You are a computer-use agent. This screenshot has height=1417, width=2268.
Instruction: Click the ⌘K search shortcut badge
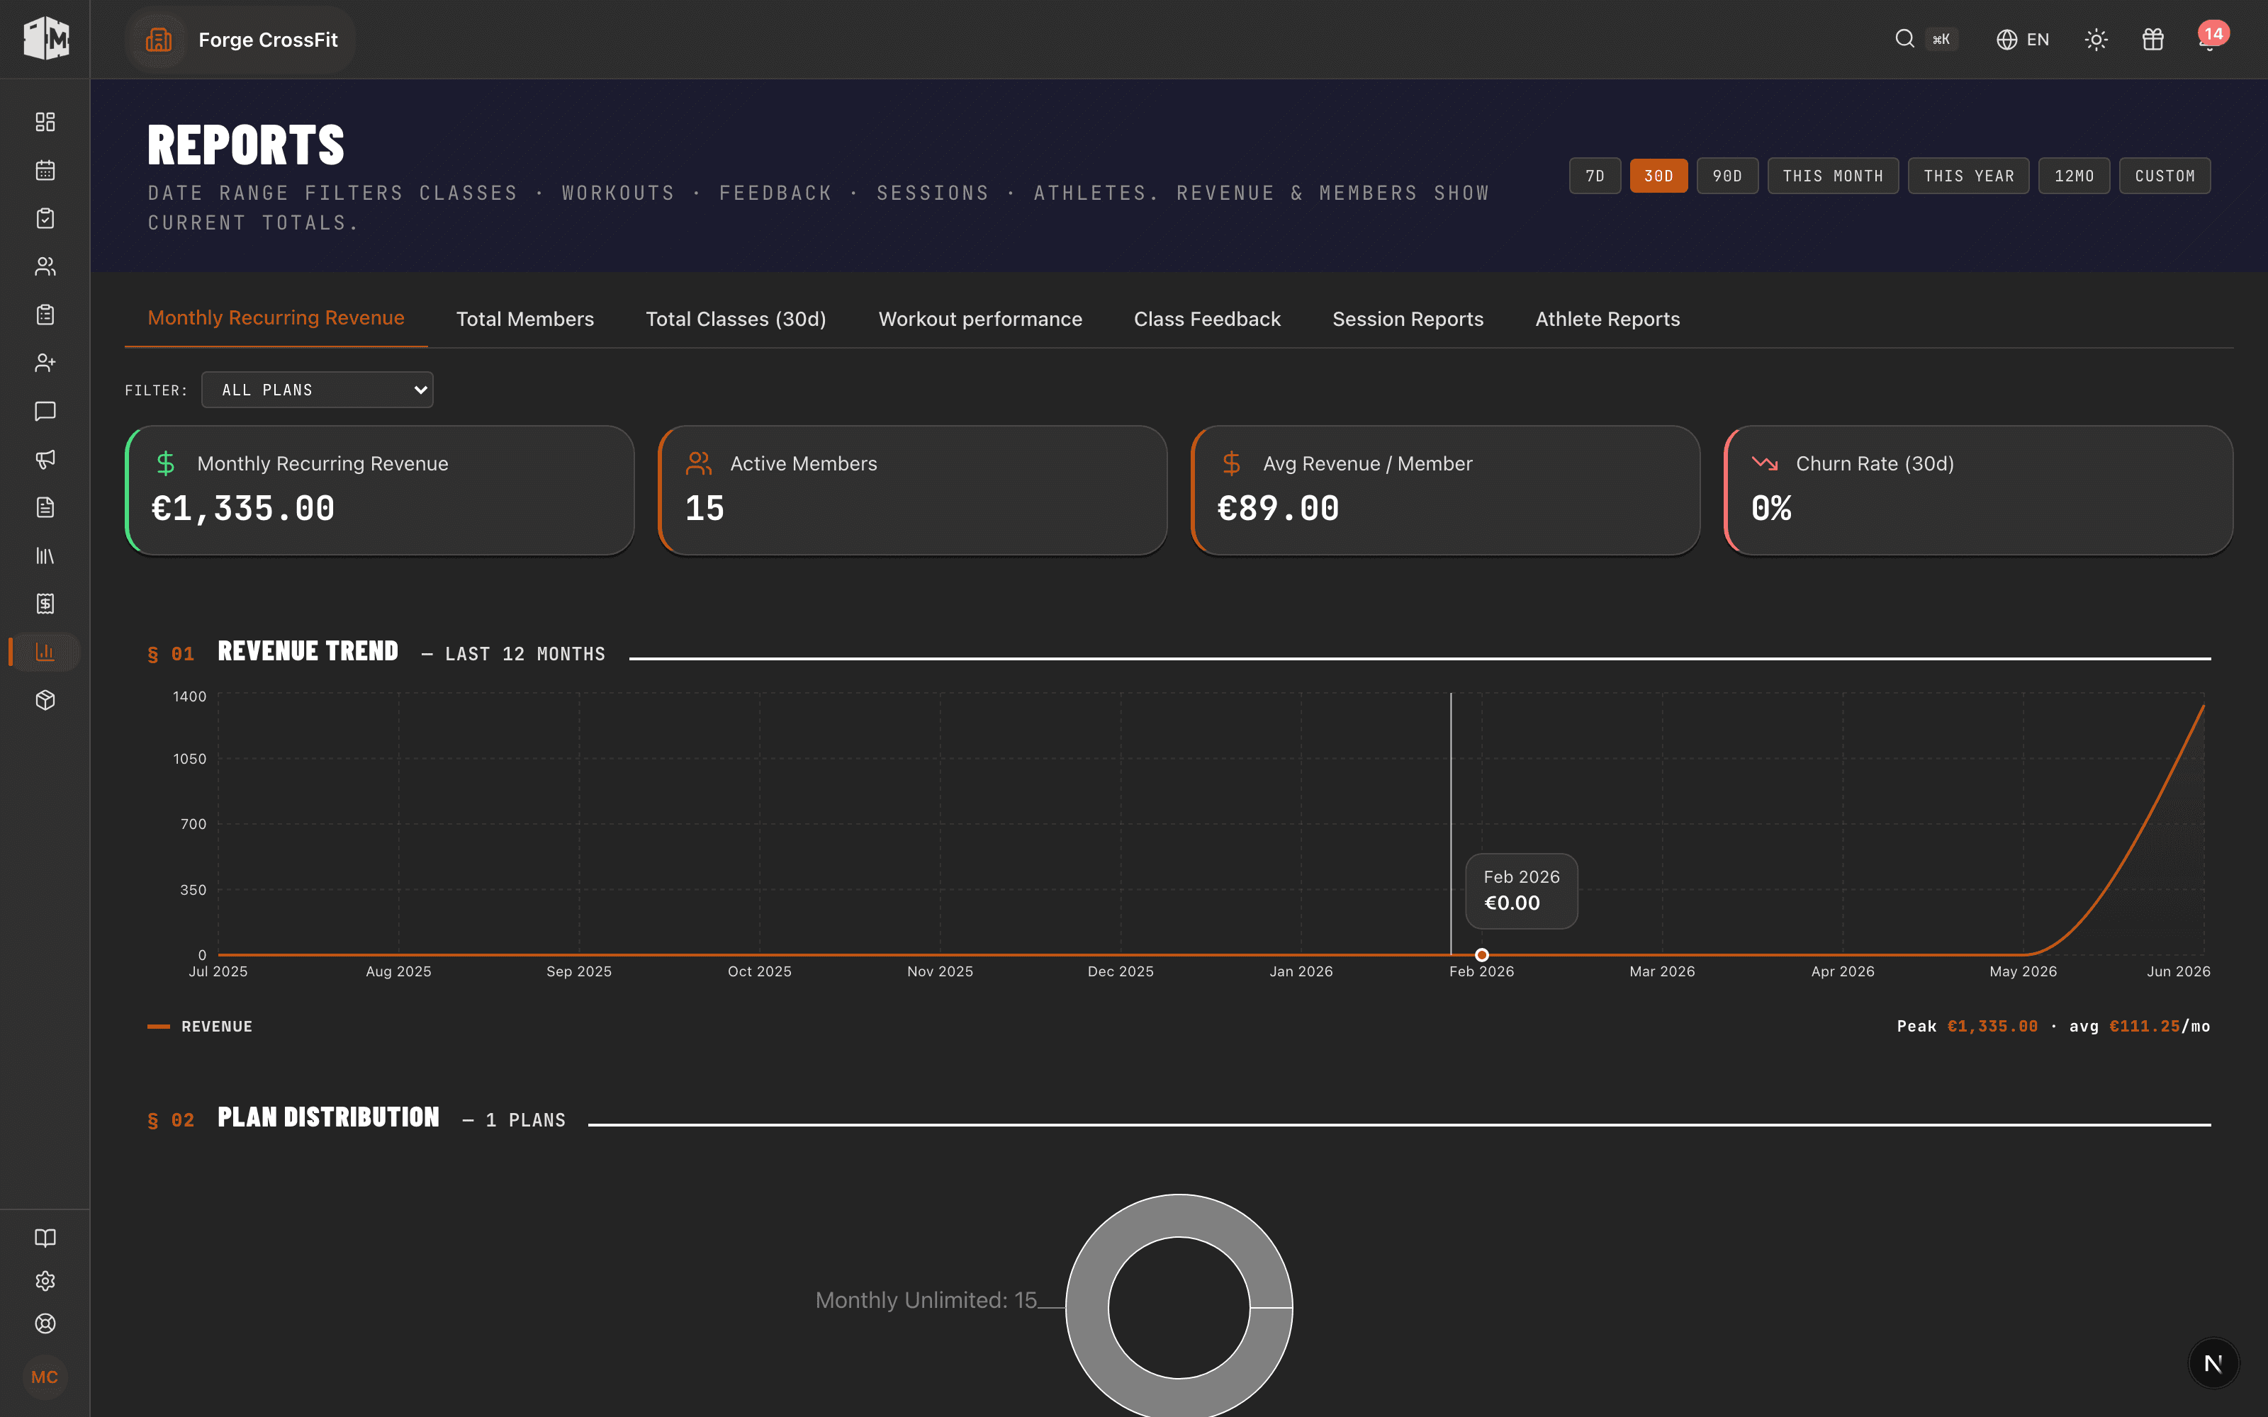(x=1941, y=40)
